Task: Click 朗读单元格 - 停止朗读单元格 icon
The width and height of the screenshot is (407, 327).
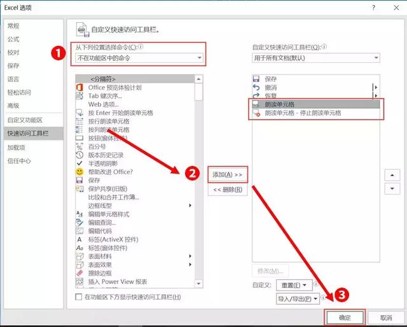Action: pos(256,113)
